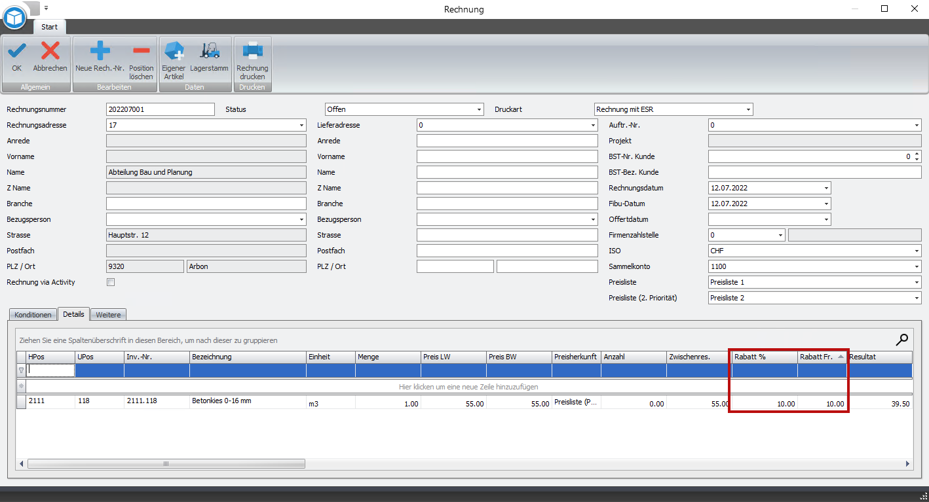Click the Abbrechen red X icon
The width and height of the screenshot is (929, 502).
point(50,52)
